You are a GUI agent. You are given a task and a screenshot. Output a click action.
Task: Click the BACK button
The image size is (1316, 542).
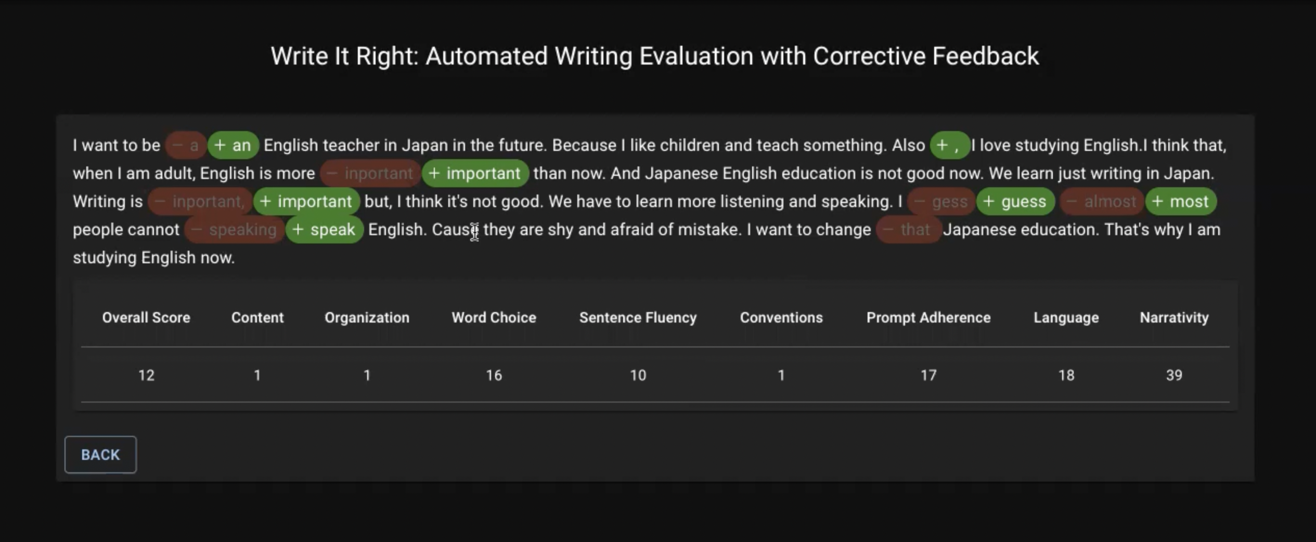pyautogui.click(x=100, y=455)
